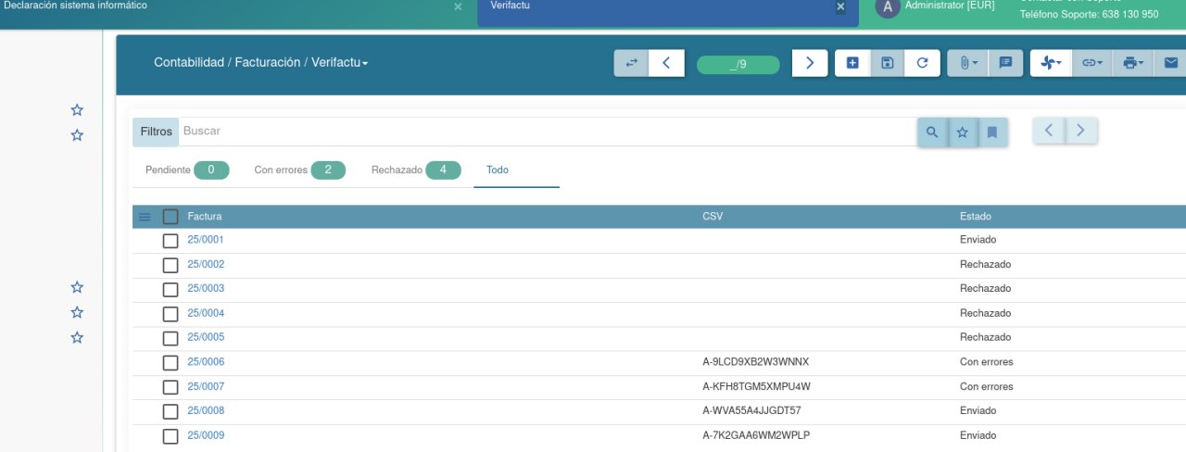The height and width of the screenshot is (452, 1186).
Task: Click the Administrator avatar icon
Action: pyautogui.click(x=888, y=7)
